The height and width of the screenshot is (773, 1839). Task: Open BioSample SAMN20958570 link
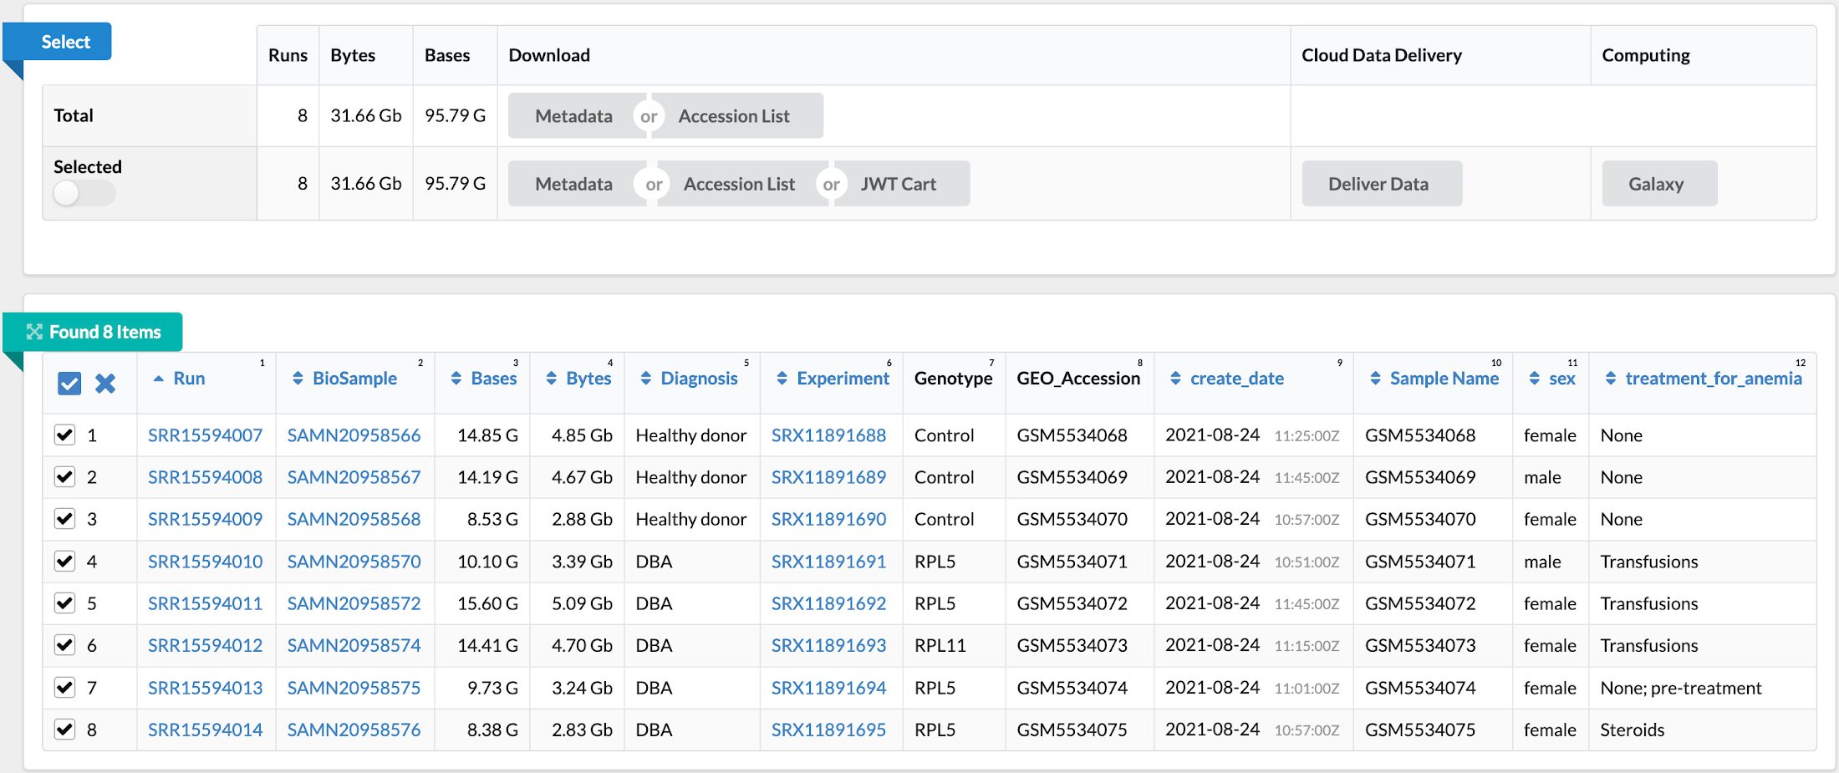[354, 562]
